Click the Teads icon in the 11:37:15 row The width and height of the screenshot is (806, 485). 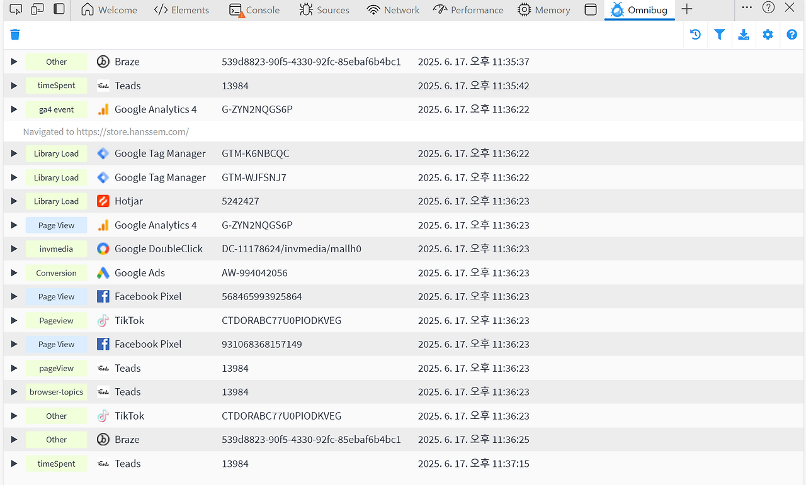point(103,464)
